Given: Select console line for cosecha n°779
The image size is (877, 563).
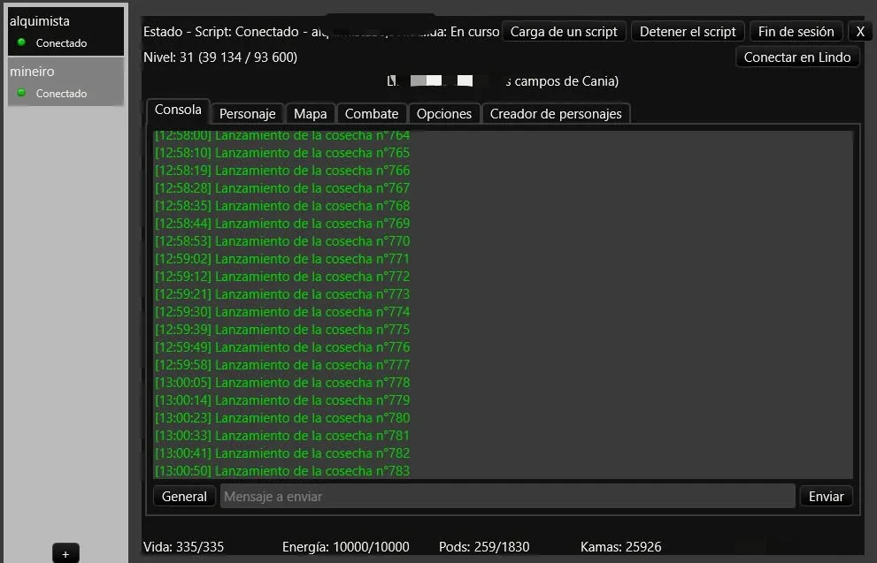Looking at the screenshot, I should [282, 400].
